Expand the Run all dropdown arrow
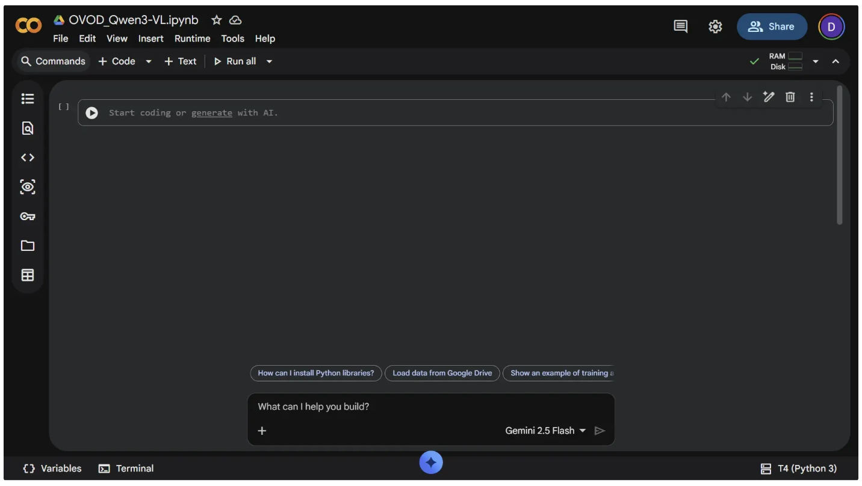The width and height of the screenshot is (862, 486). pos(269,61)
